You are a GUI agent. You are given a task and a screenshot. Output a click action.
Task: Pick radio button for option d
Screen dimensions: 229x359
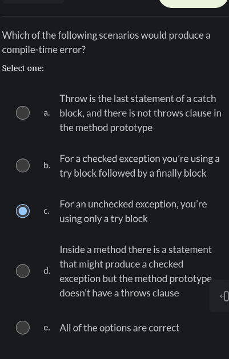23,271
